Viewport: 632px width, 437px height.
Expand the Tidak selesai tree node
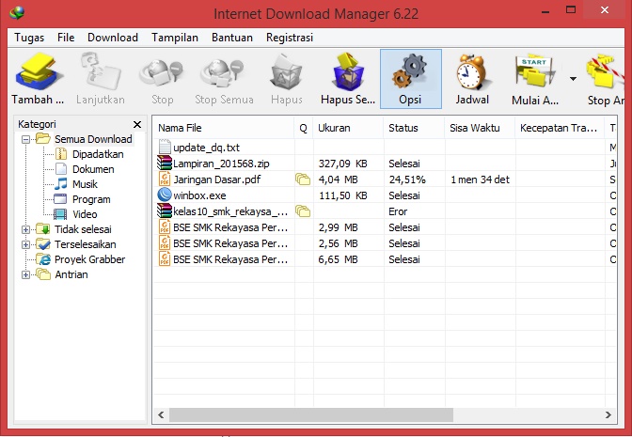(x=25, y=229)
